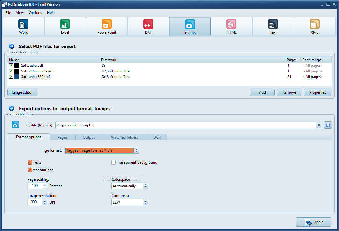Switch to the Pages tab
This screenshot has height=231, width=339.
coord(63,137)
